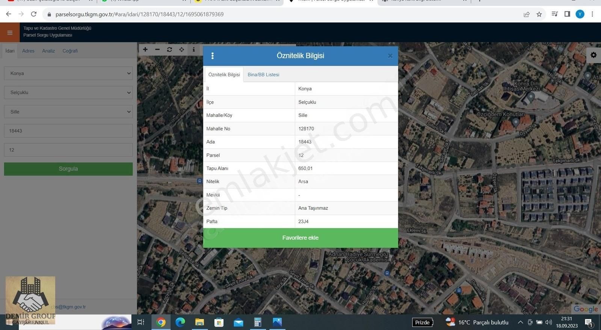The width and height of the screenshot is (601, 330).
Task: Expand the Selçuklu district dropdown
Action: 68,93
